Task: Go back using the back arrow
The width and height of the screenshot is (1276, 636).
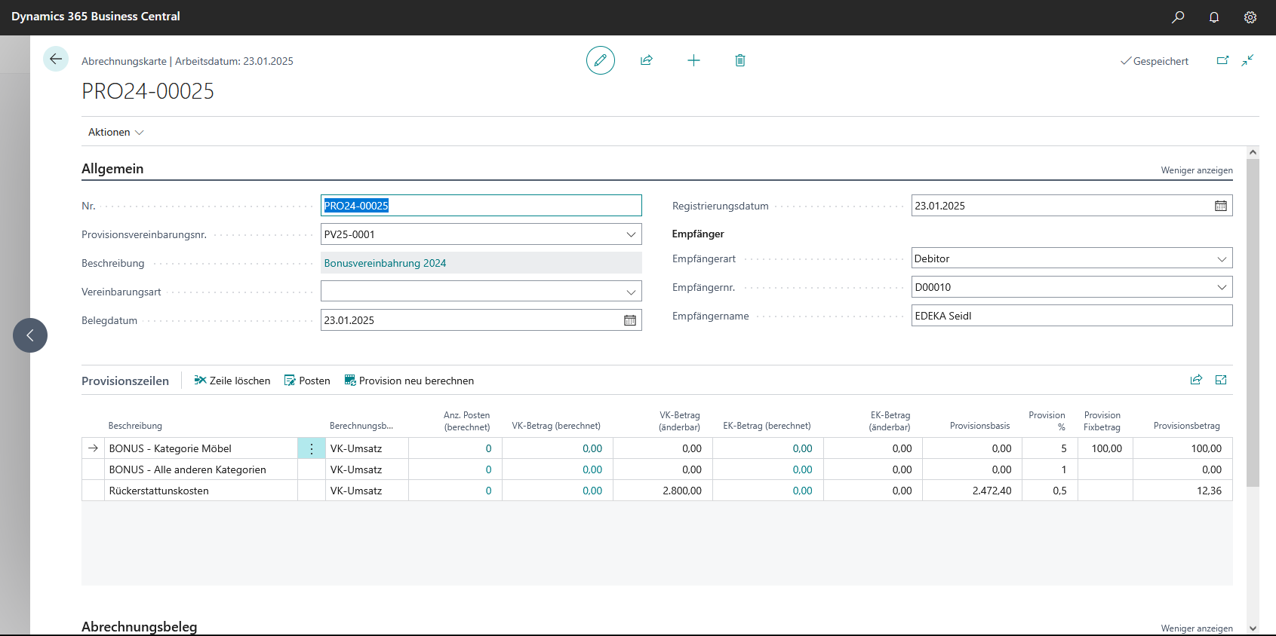Action: pyautogui.click(x=56, y=59)
